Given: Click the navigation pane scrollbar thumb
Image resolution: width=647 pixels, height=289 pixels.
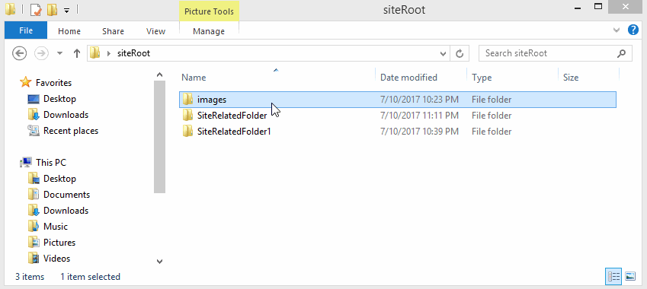Looking at the screenshot, I should (160, 137).
